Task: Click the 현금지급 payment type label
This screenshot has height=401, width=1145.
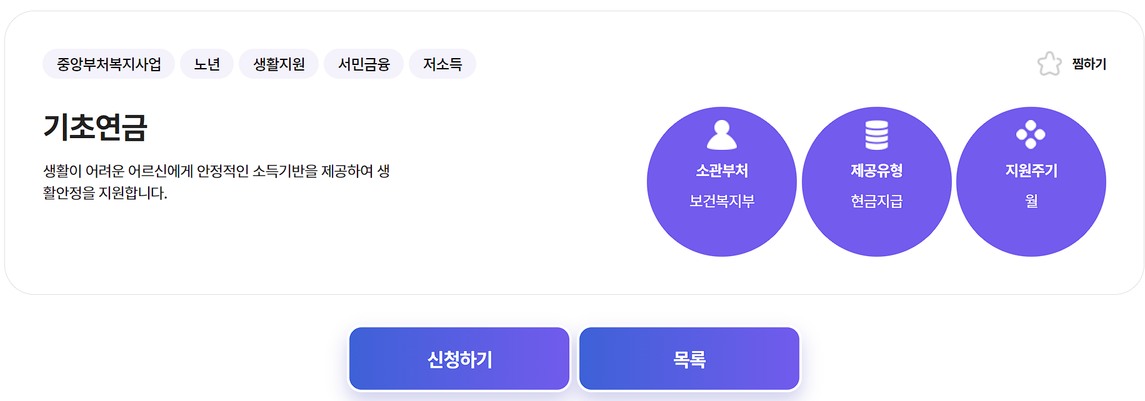Action: (x=877, y=200)
